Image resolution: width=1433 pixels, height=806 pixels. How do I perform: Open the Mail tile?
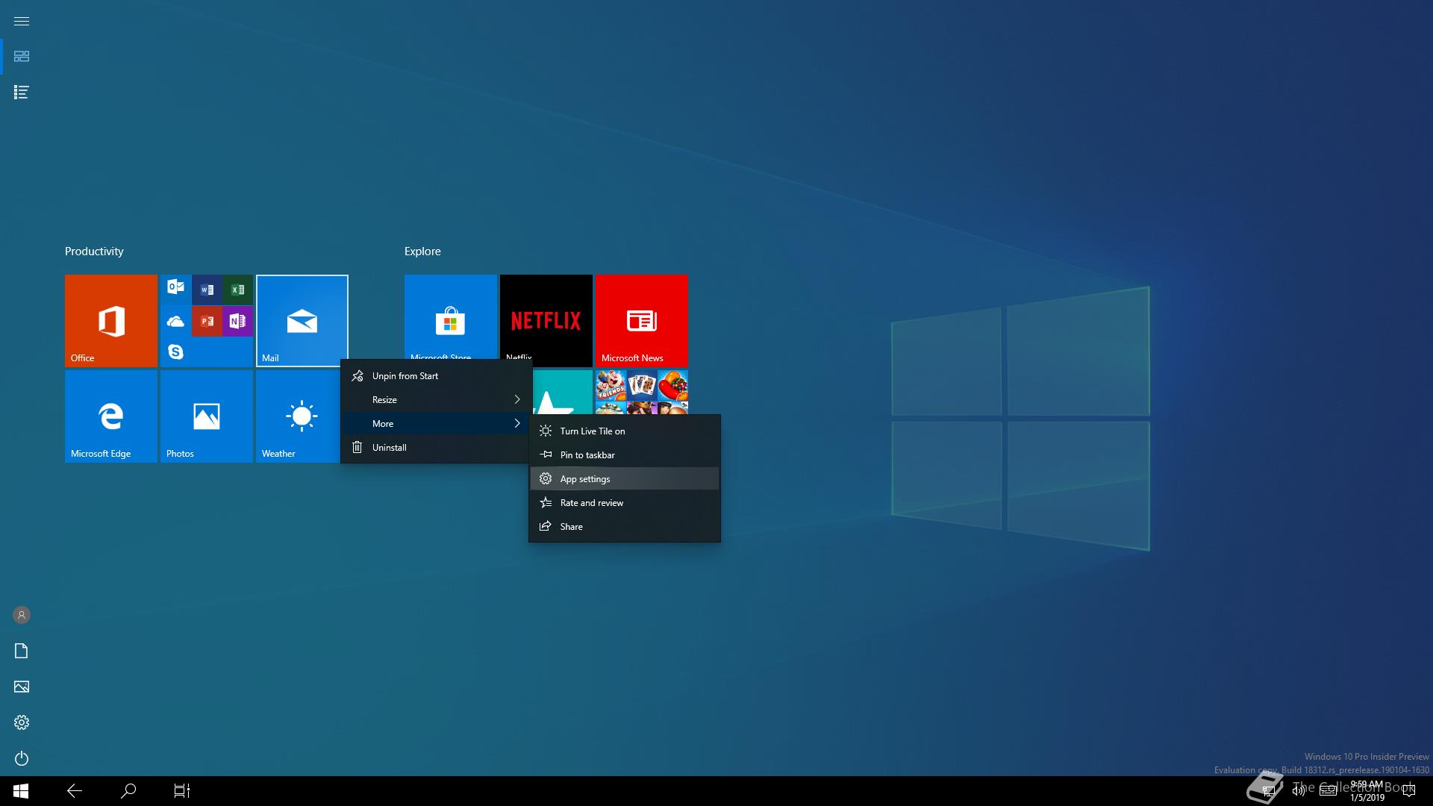[x=302, y=321]
